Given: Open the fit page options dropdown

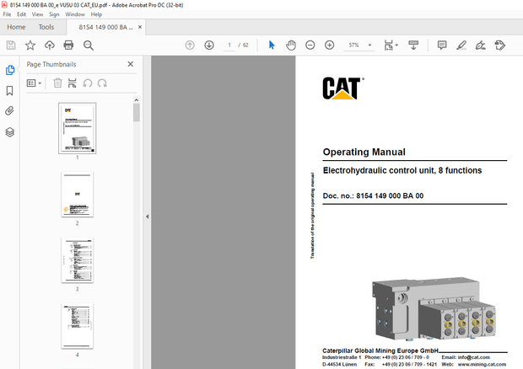Looking at the screenshot, I should [391, 45].
